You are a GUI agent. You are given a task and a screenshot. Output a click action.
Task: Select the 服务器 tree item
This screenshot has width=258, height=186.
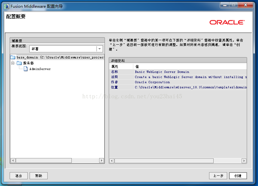28,63
